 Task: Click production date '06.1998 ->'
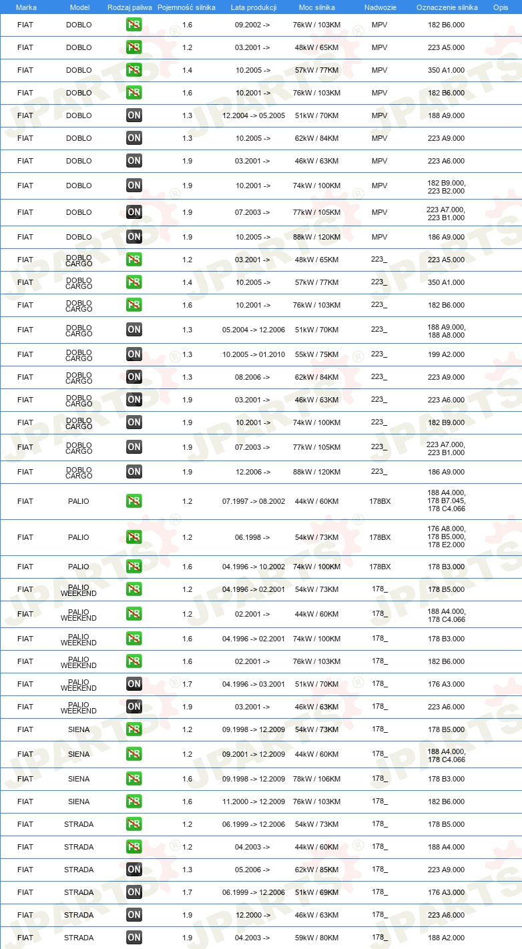[x=253, y=537]
